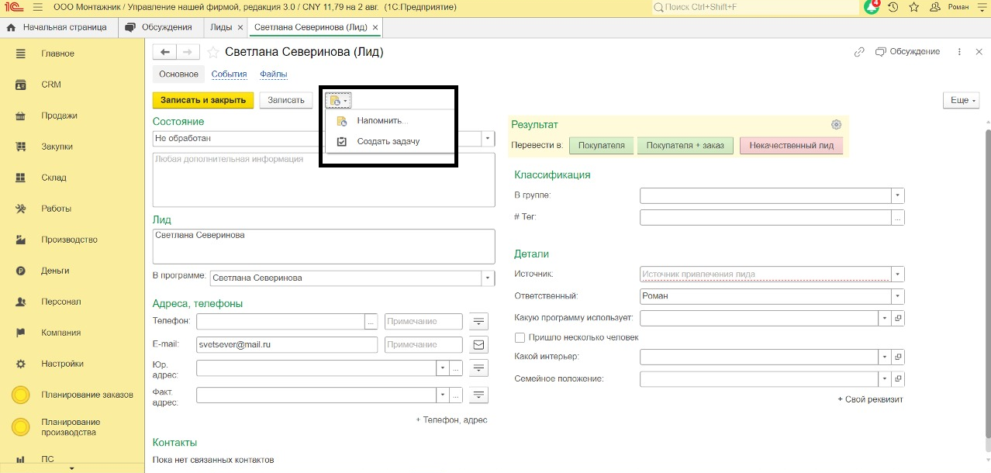Convert lead to Покупателя + заказ

click(x=685, y=146)
